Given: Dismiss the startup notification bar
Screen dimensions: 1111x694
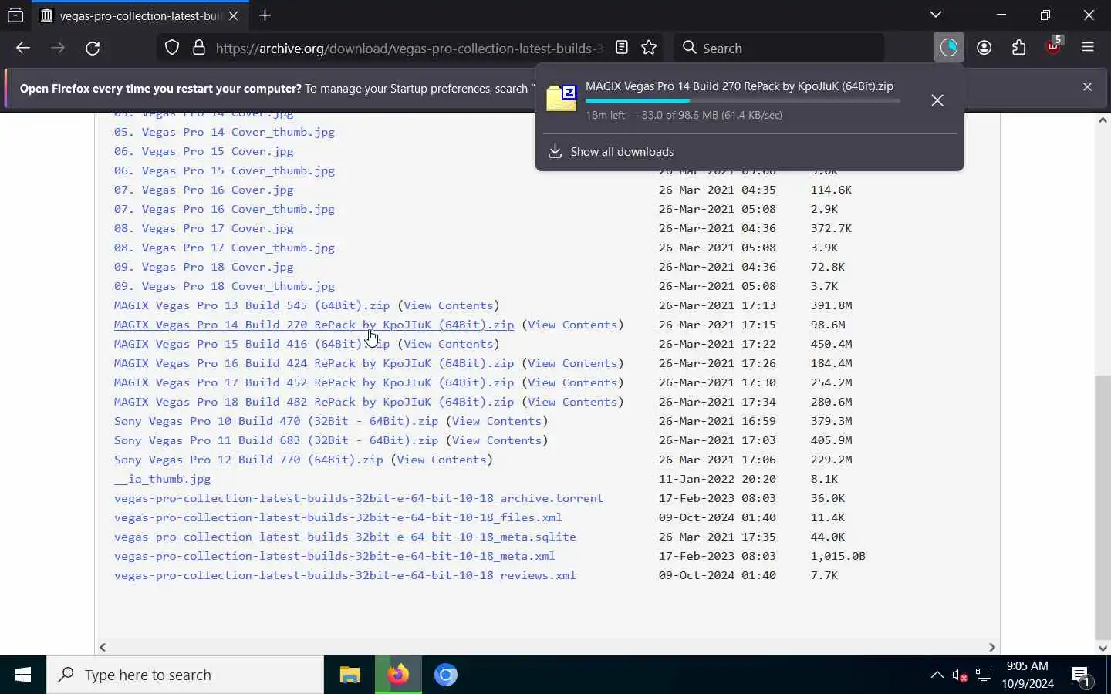Looking at the screenshot, I should 1087,87.
